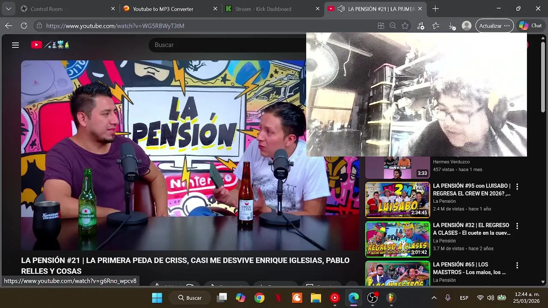548x308 pixels.
Task: Reload the page with the refresh icon
Action: [24, 26]
